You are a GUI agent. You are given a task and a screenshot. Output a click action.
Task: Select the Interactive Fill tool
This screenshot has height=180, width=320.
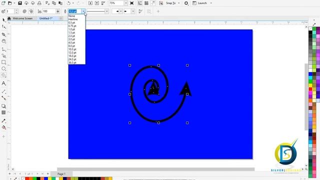tap(3, 127)
